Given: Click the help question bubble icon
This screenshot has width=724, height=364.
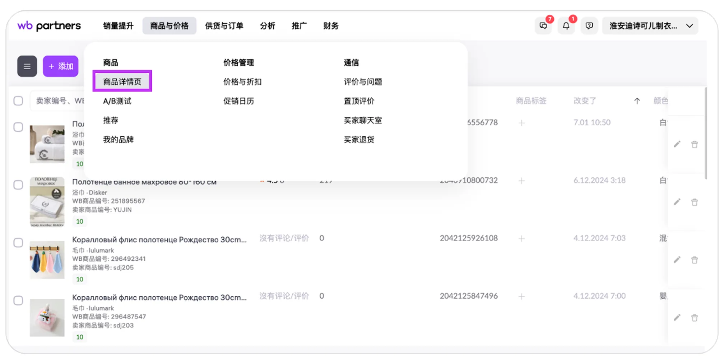Looking at the screenshot, I should coord(589,26).
